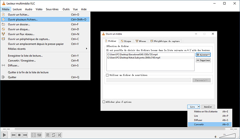
Task: Choose Ouvrir un emplacement depuis le presse-papier
Action: coord(45,44)
